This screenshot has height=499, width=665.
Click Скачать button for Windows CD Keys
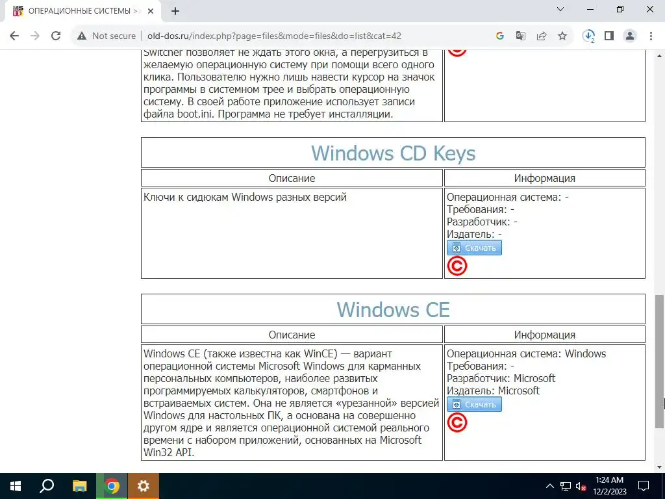coord(474,248)
